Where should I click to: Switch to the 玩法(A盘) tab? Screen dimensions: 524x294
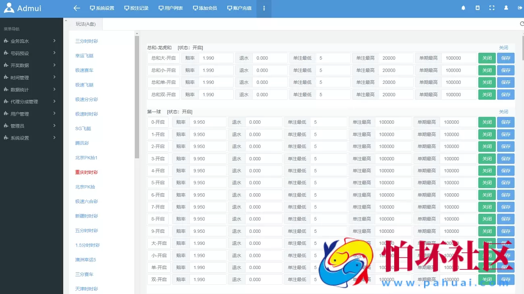pyautogui.click(x=85, y=24)
